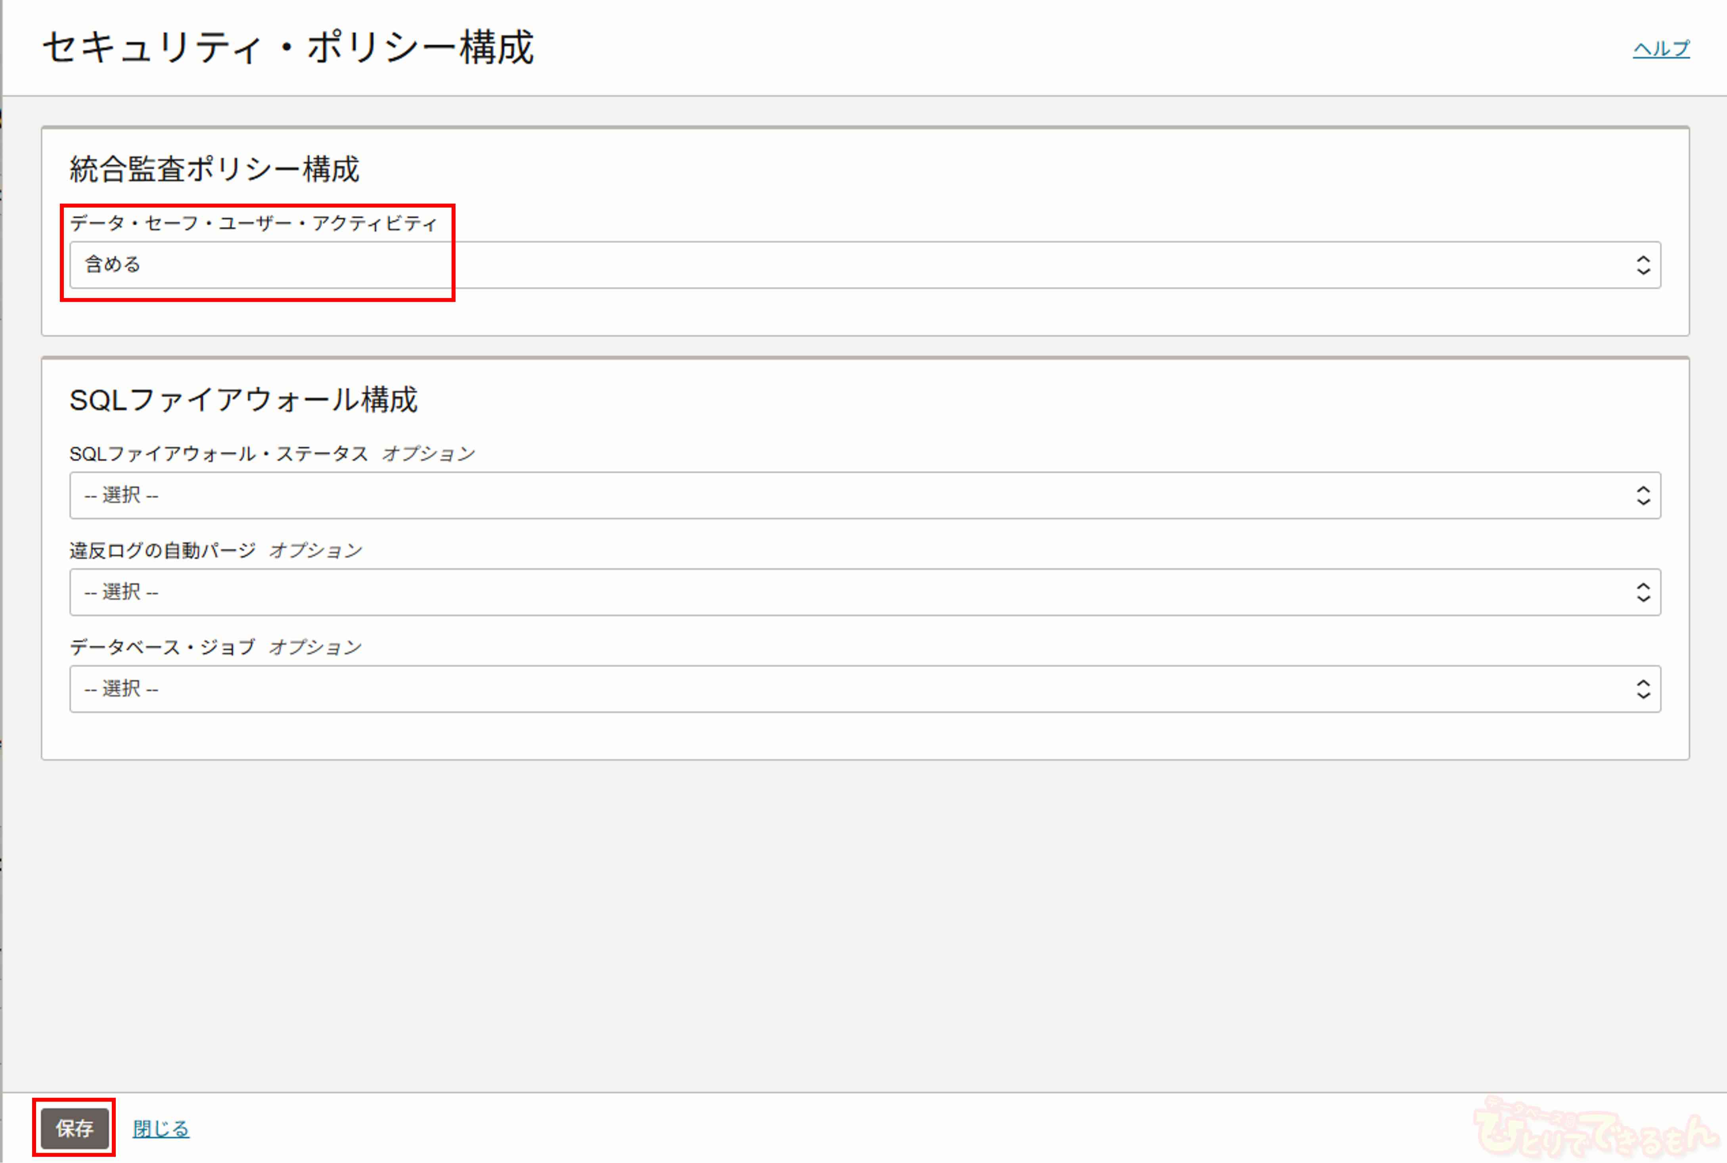Click the 違反ログの自動パージ field label
This screenshot has width=1727, height=1163.
pos(163,550)
